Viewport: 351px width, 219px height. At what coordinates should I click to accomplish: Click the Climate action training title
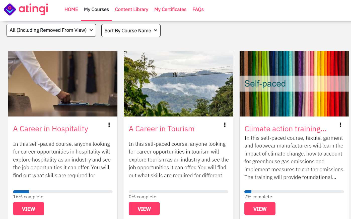(285, 129)
